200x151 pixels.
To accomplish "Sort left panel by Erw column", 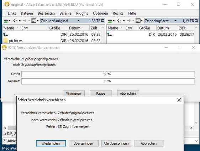I will tap(25, 28).
